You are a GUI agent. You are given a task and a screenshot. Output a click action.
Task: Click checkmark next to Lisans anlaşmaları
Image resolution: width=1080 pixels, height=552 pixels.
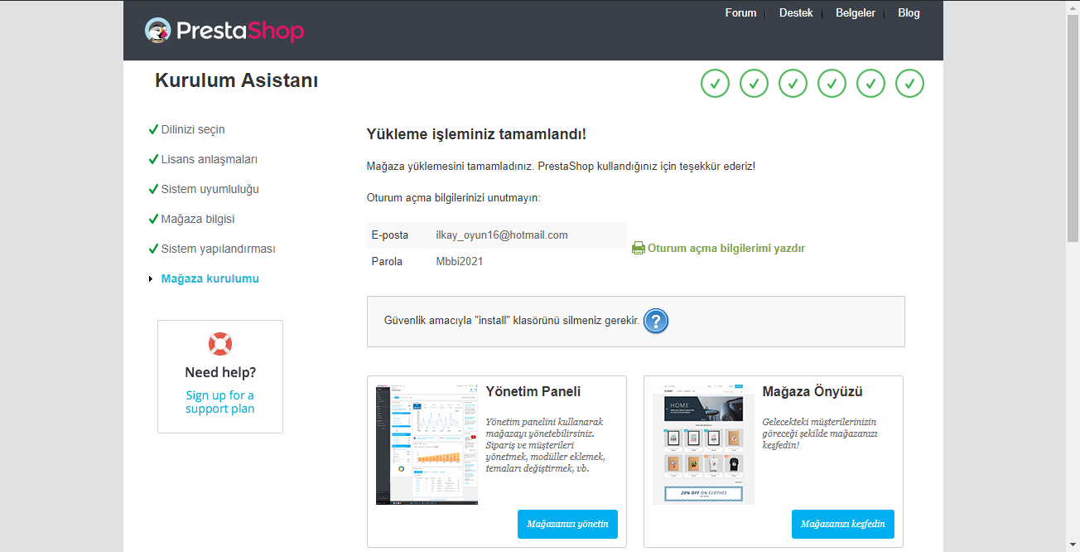tap(153, 159)
